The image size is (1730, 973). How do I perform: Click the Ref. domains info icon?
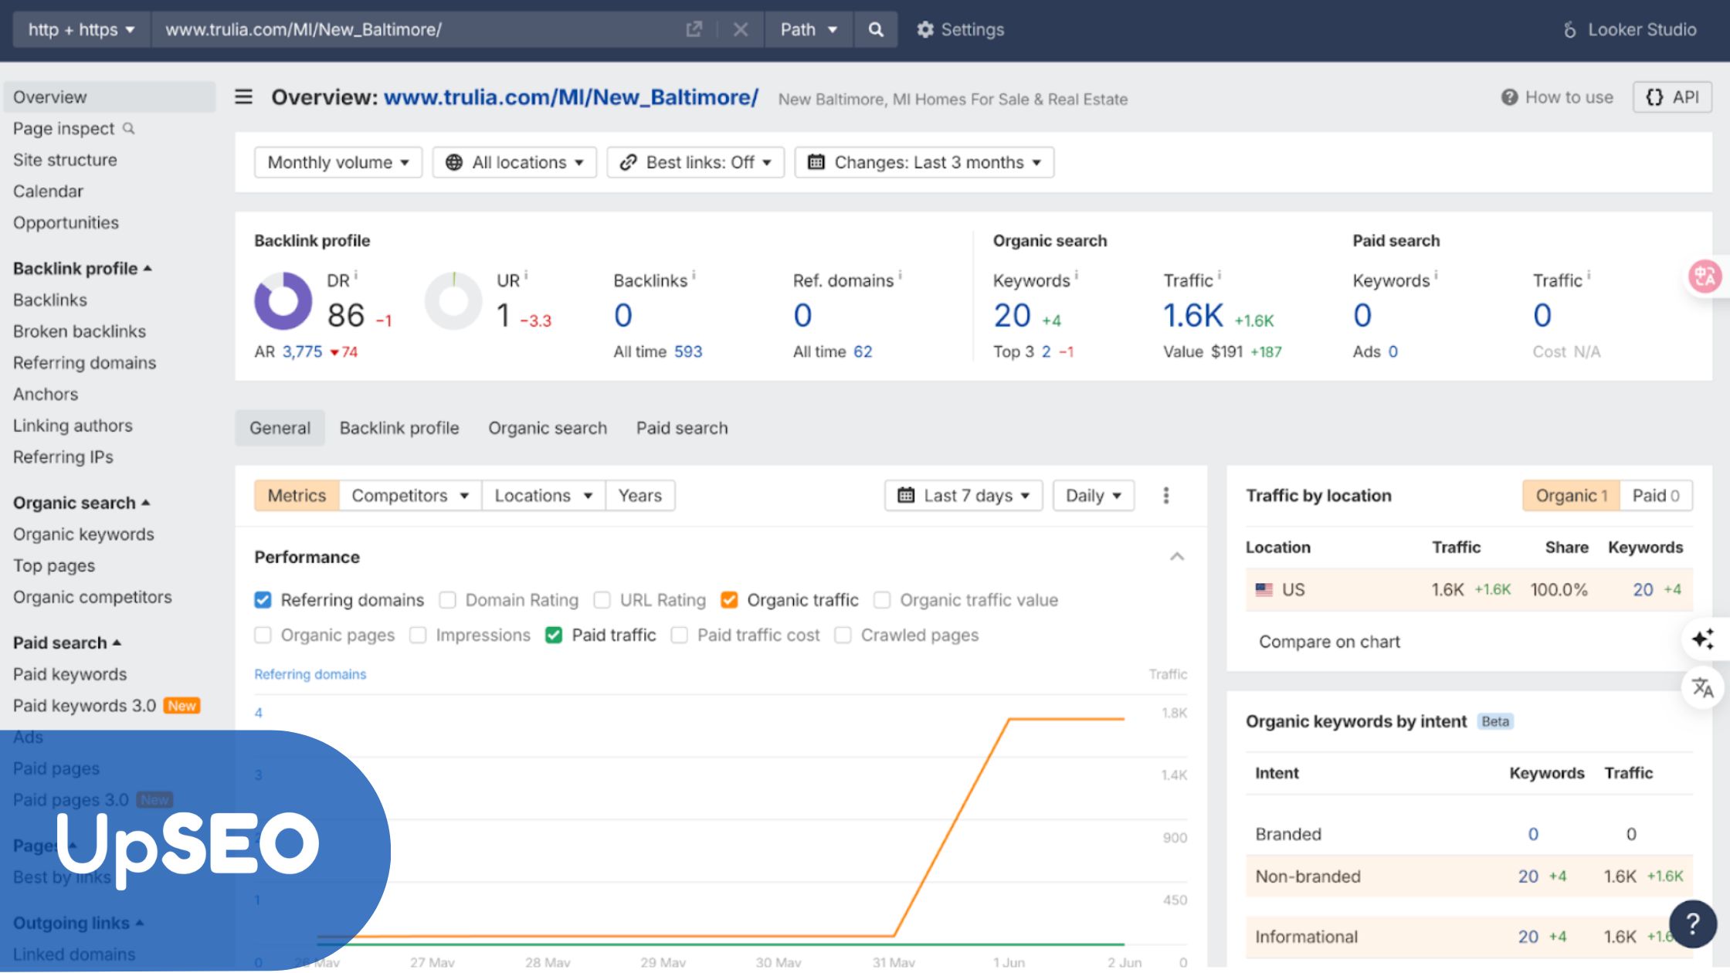[x=900, y=274]
